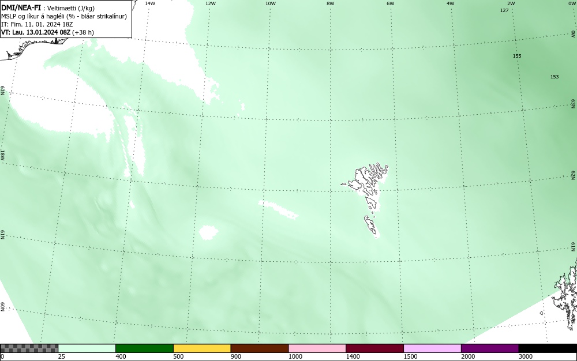This screenshot has height=361, width=577.
Task: Click the "12W" longitude label
Action: [x=210, y=3]
